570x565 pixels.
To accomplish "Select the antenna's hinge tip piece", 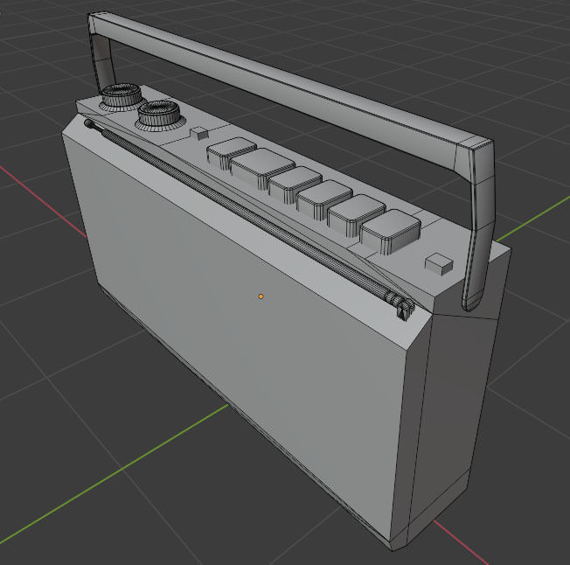I will [x=402, y=308].
